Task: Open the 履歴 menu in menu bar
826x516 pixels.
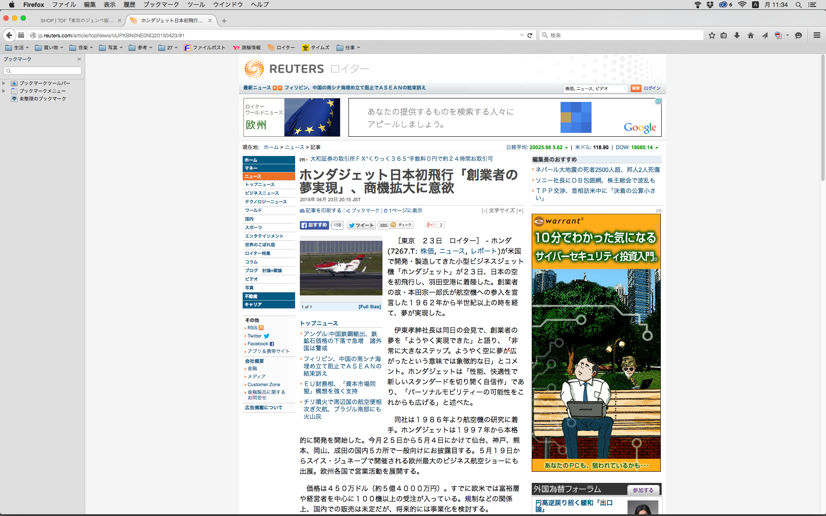Action: pos(129,5)
